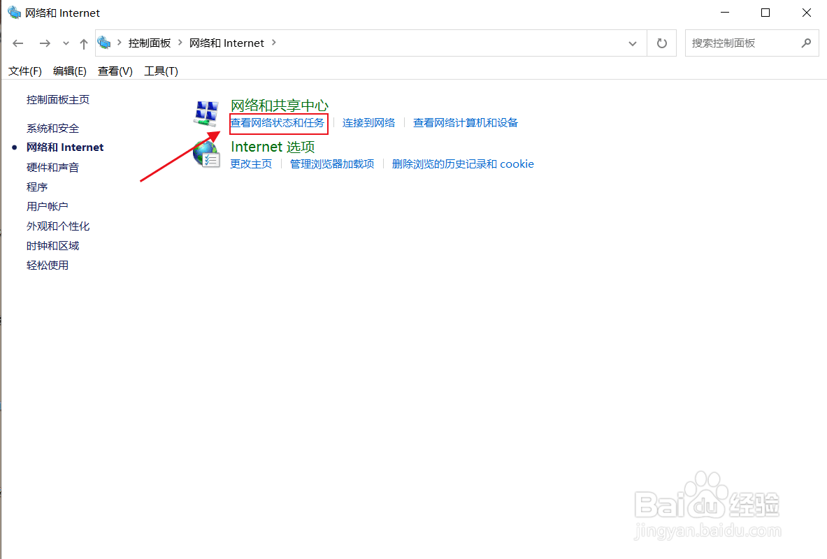Click the search magnifier in search box
Image resolution: width=827 pixels, height=559 pixels.
click(807, 43)
